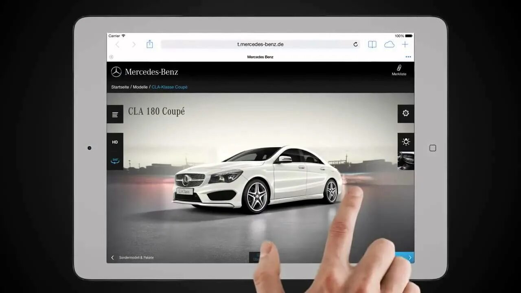Image resolution: width=521 pixels, height=293 pixels.
Task: Go to Modelle breadcrumb
Action: coord(140,87)
